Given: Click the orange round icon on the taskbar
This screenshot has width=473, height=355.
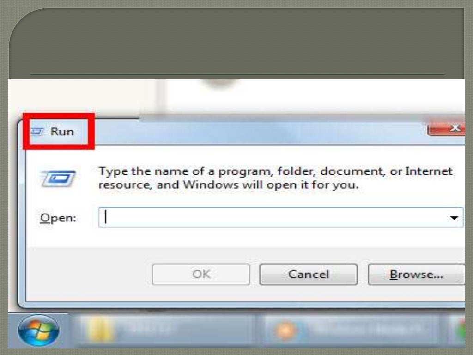Looking at the screenshot, I should pos(285,330).
